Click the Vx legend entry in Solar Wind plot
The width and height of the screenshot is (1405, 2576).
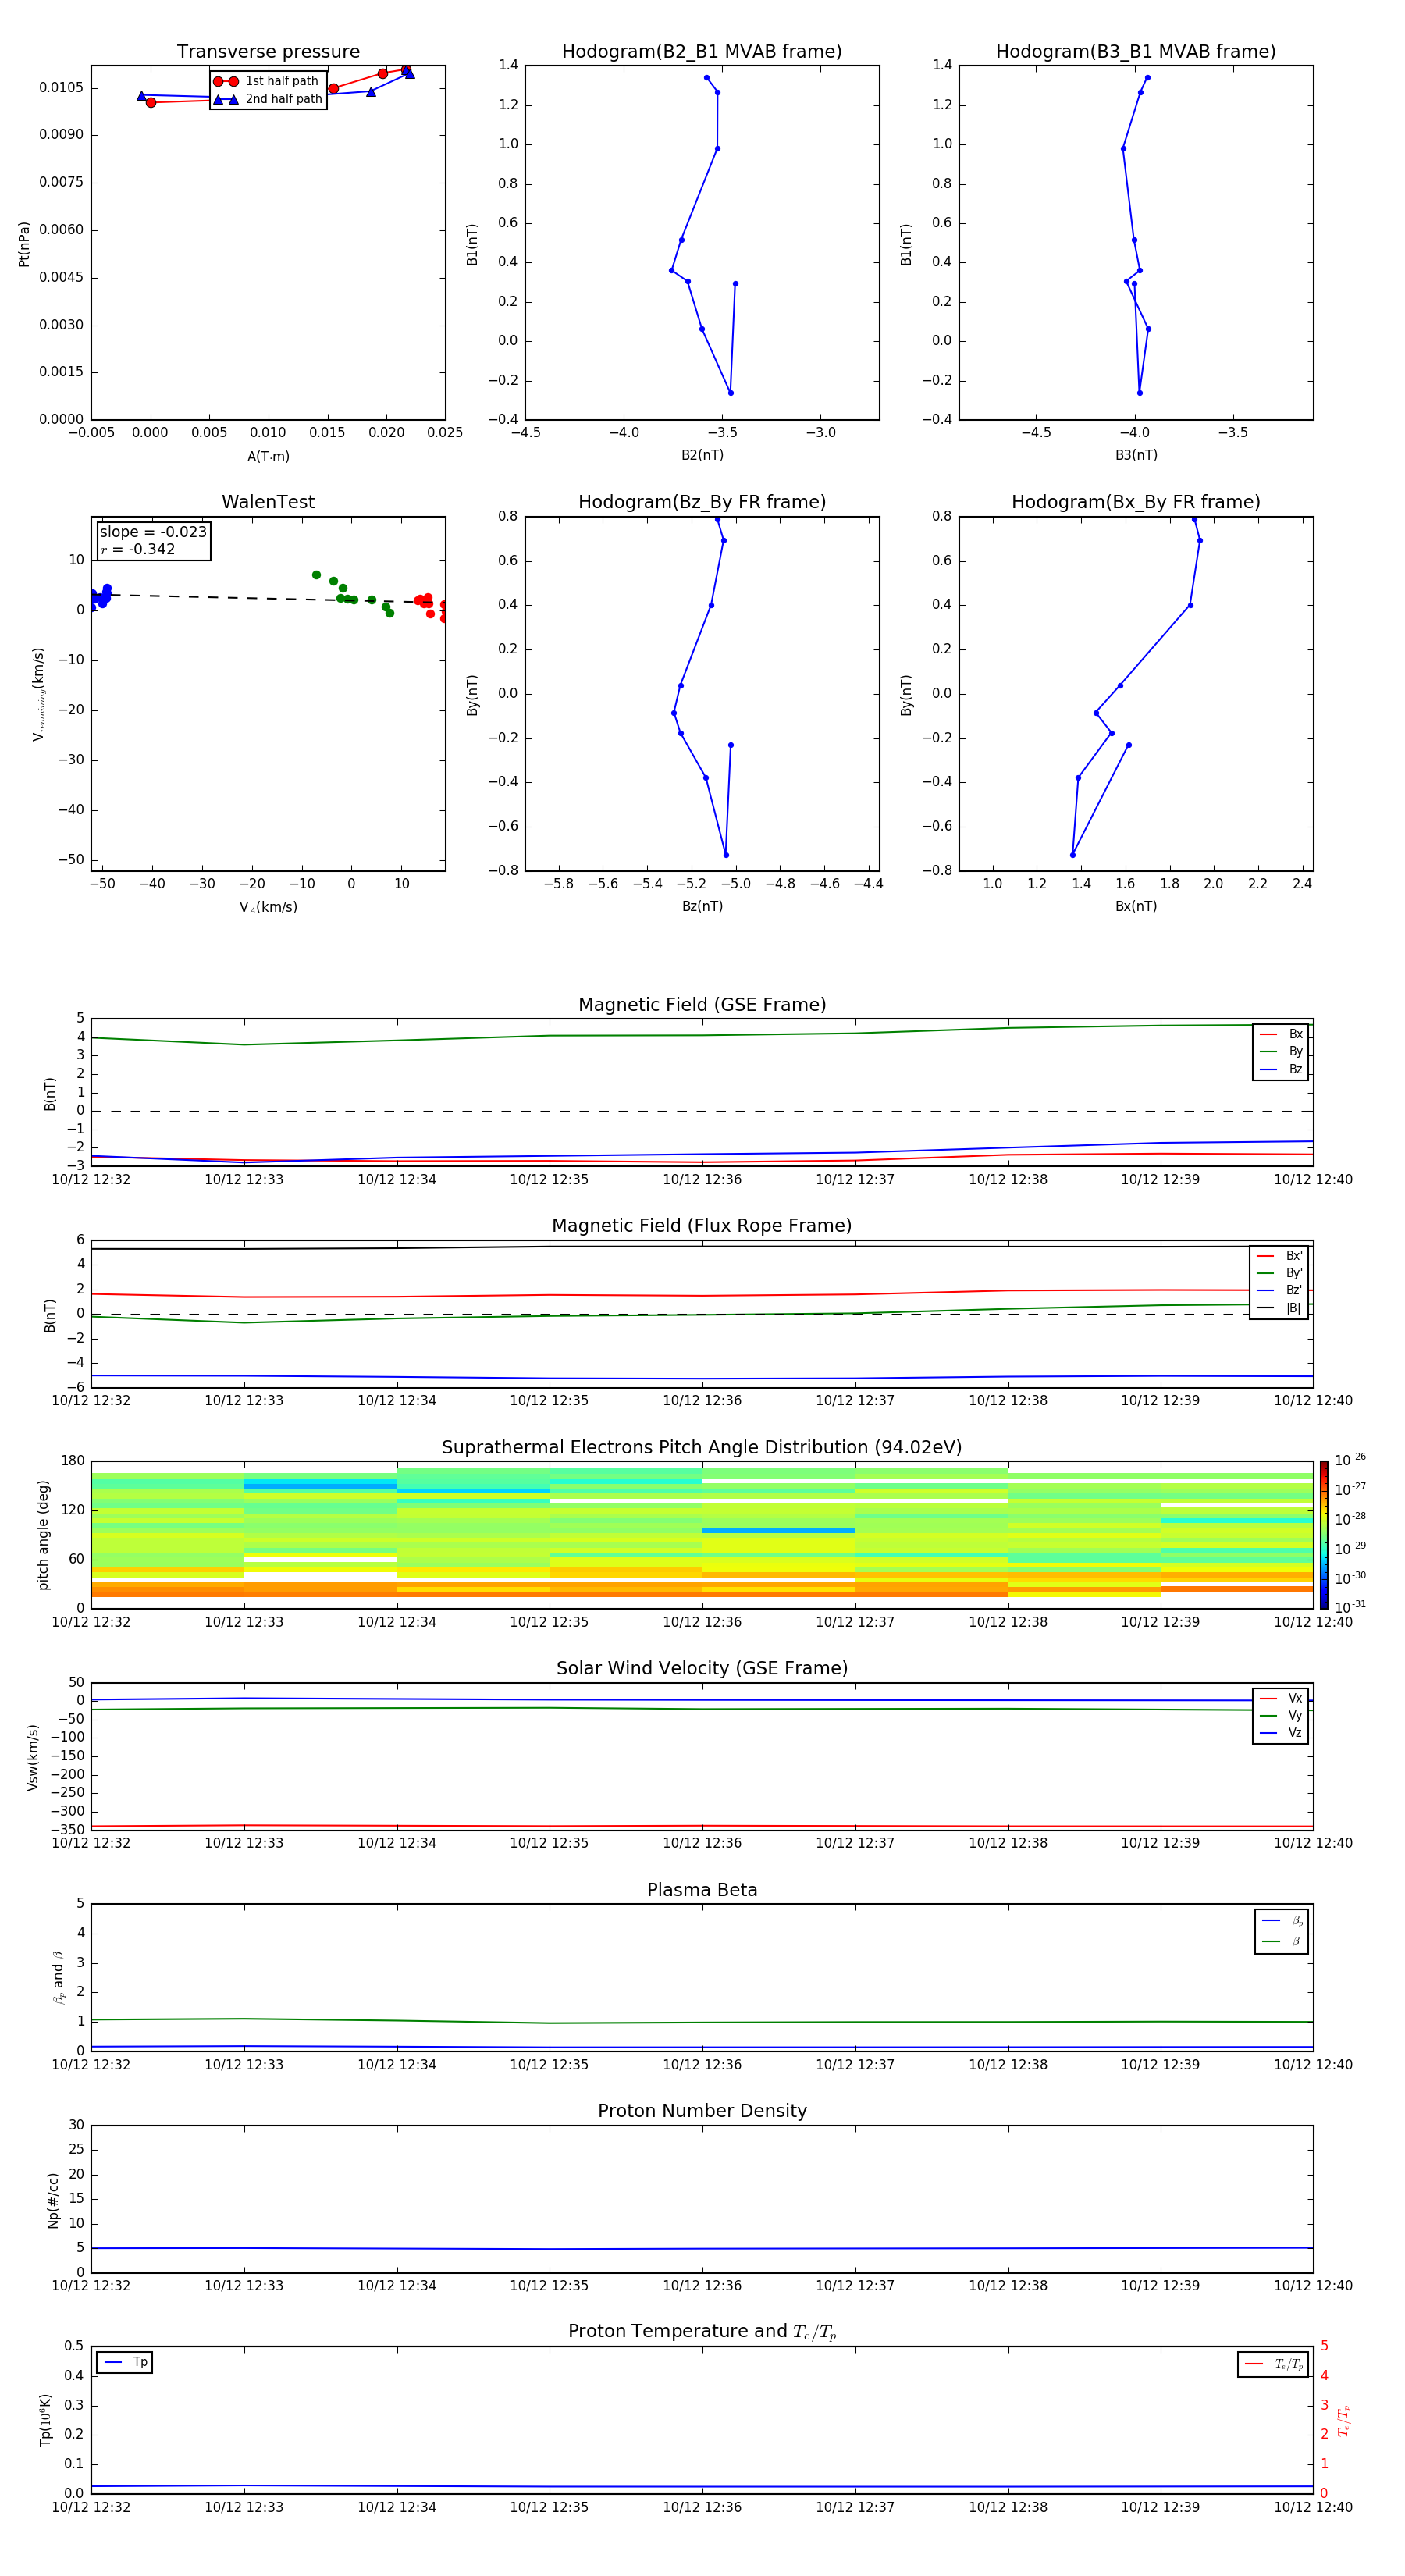[x=1281, y=1699]
